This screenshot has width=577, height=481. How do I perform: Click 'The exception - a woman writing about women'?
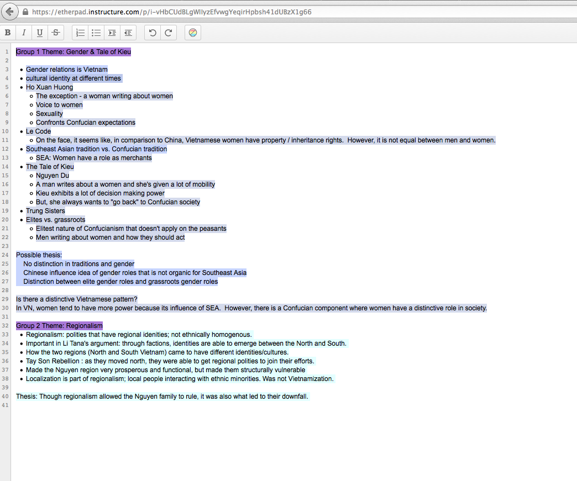104,96
